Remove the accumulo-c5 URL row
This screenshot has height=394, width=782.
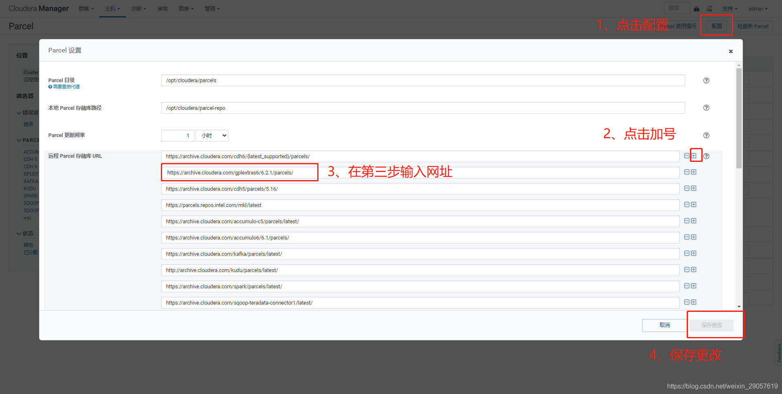[x=687, y=221]
